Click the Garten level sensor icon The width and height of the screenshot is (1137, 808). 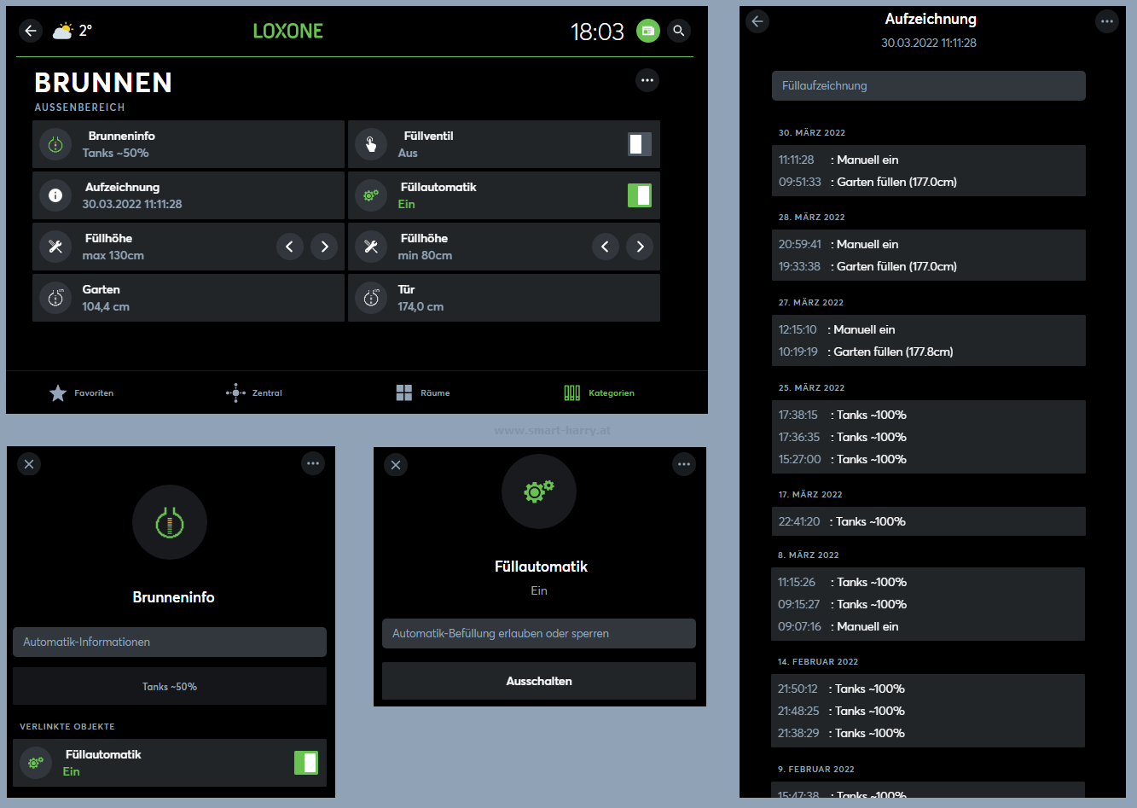click(x=55, y=298)
